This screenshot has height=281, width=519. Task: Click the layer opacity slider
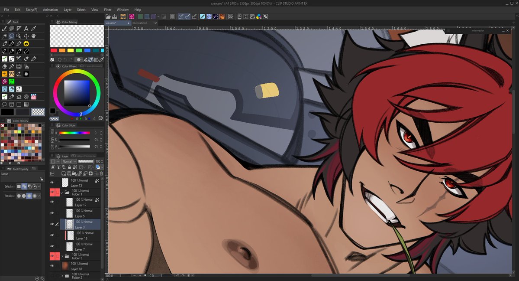point(86,162)
